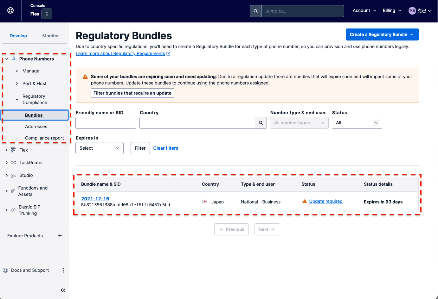Viewport: 438px width, 299px height.
Task: Click the Docs and Support lifebuoy icon
Action: point(5,270)
